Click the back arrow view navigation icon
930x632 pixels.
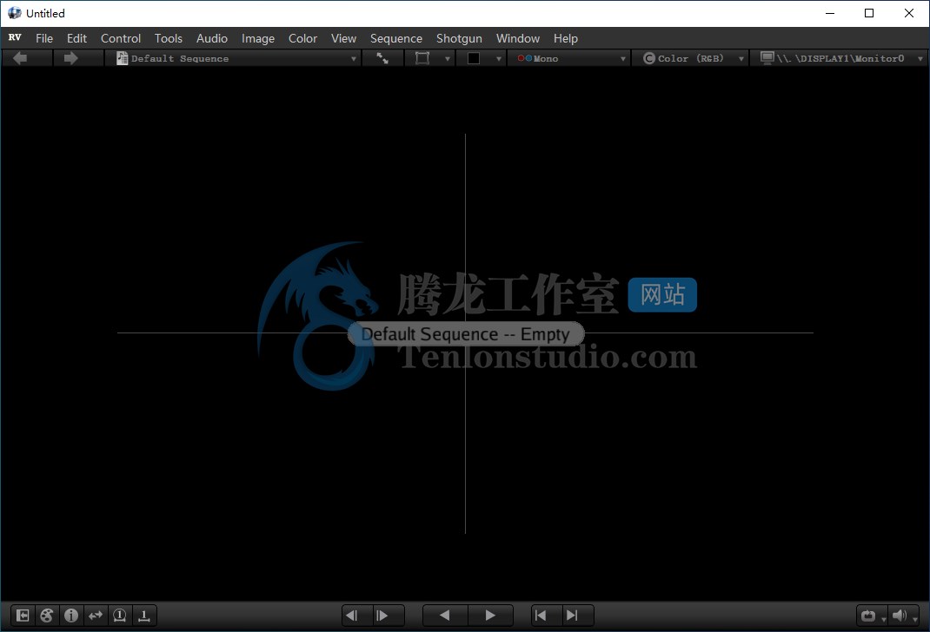tap(20, 58)
